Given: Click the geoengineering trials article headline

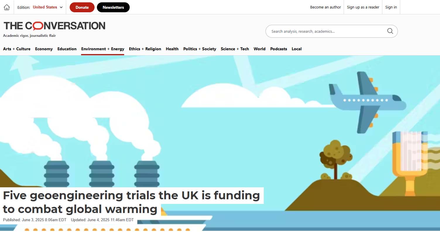Looking at the screenshot, I should point(131,202).
